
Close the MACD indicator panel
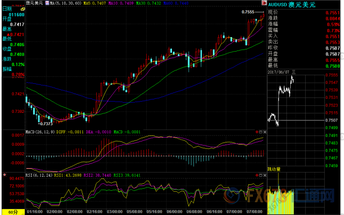(264, 132)
